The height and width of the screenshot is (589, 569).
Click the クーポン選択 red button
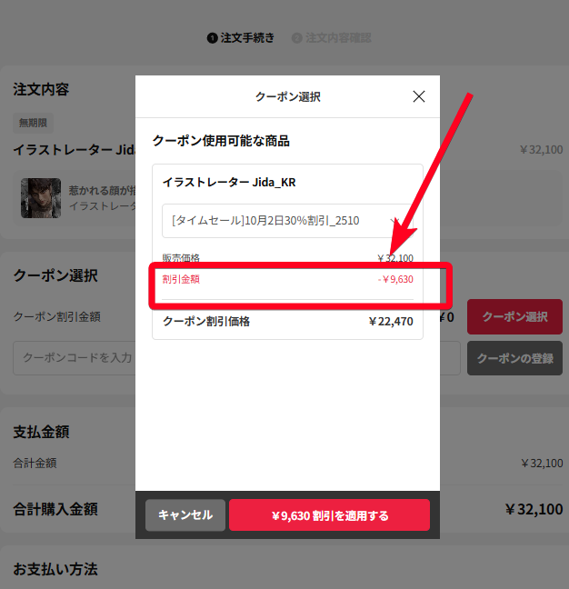click(x=514, y=316)
